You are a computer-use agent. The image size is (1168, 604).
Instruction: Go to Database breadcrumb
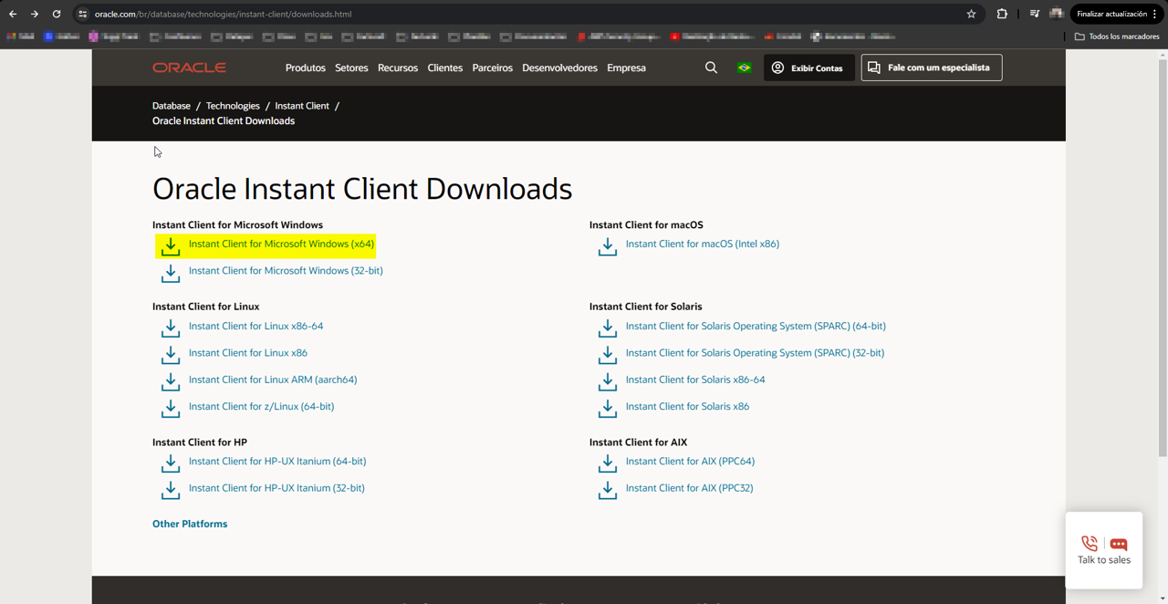point(172,106)
